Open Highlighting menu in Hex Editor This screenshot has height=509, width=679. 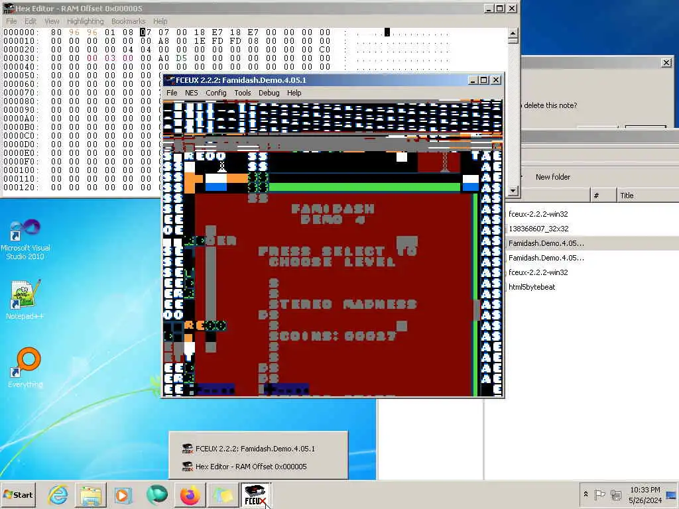coord(86,21)
